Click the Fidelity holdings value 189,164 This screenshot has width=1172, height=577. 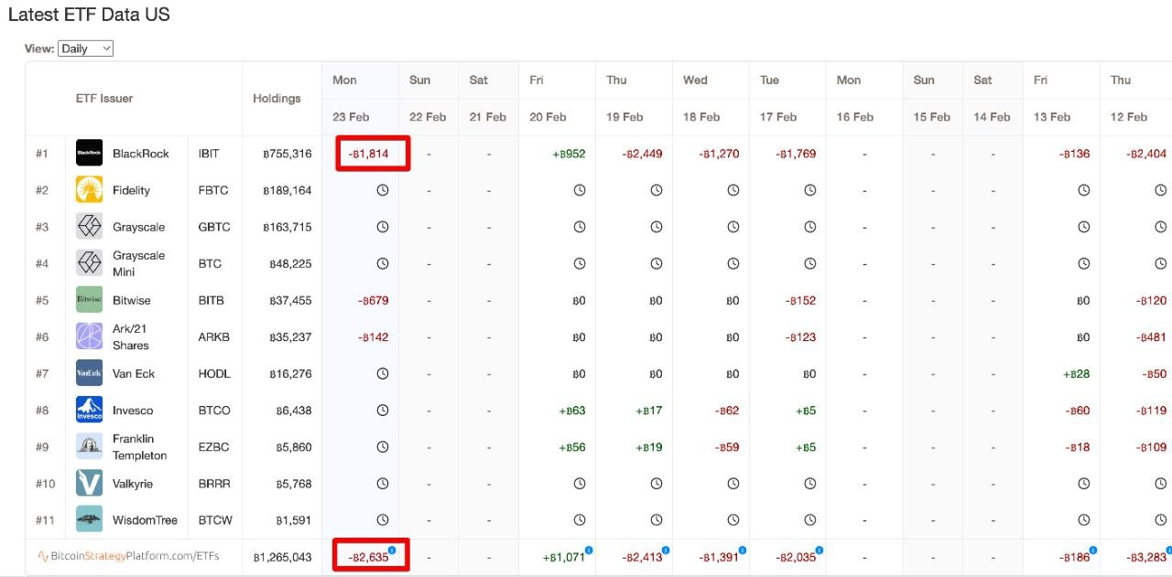(x=288, y=190)
